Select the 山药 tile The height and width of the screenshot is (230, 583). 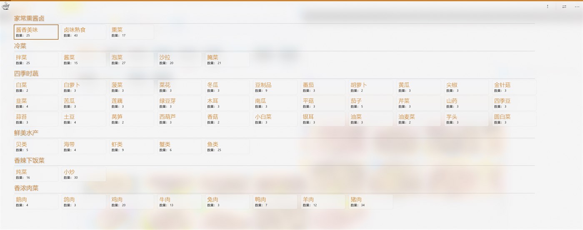pyautogui.click(x=466, y=103)
